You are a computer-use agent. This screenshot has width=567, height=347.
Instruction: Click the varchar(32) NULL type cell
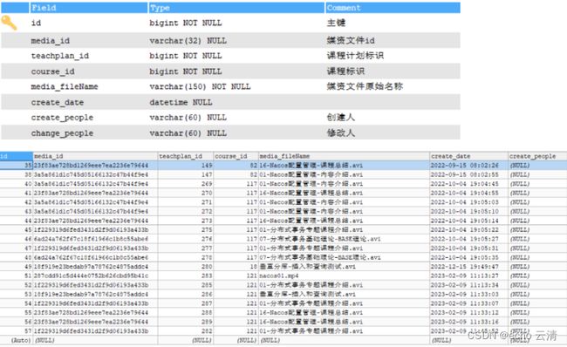188,40
